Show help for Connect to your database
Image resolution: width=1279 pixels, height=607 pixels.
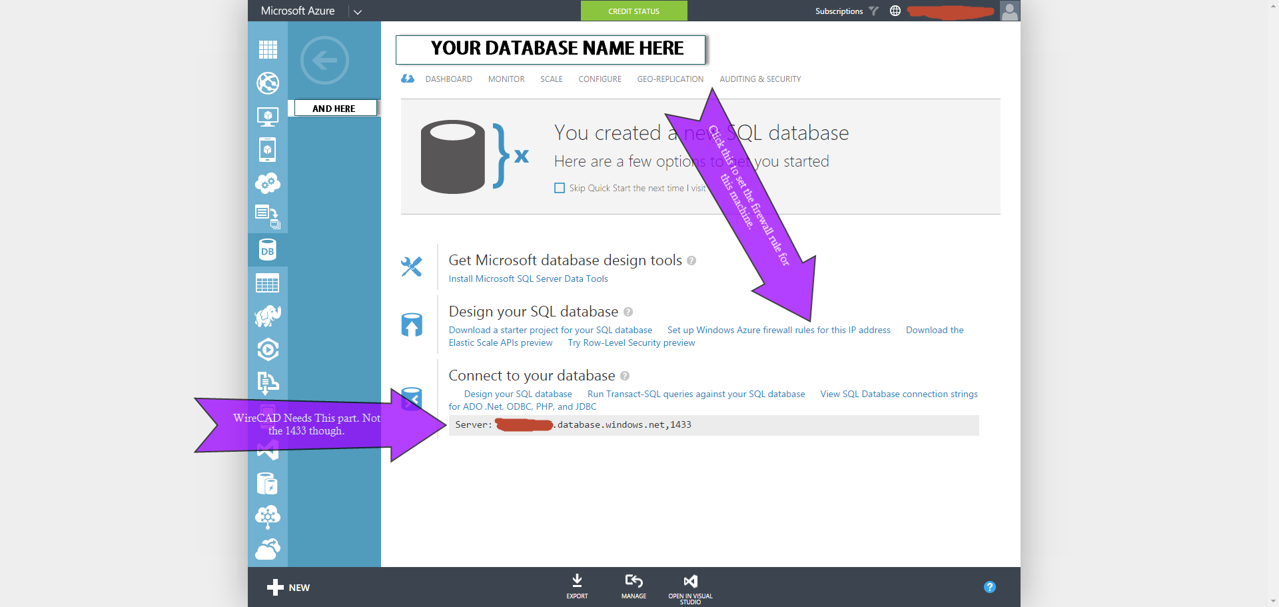click(x=625, y=376)
